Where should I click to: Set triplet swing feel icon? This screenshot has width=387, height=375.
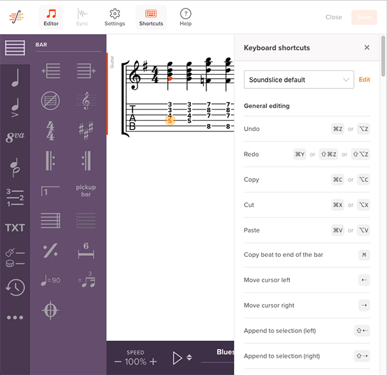pos(86,280)
